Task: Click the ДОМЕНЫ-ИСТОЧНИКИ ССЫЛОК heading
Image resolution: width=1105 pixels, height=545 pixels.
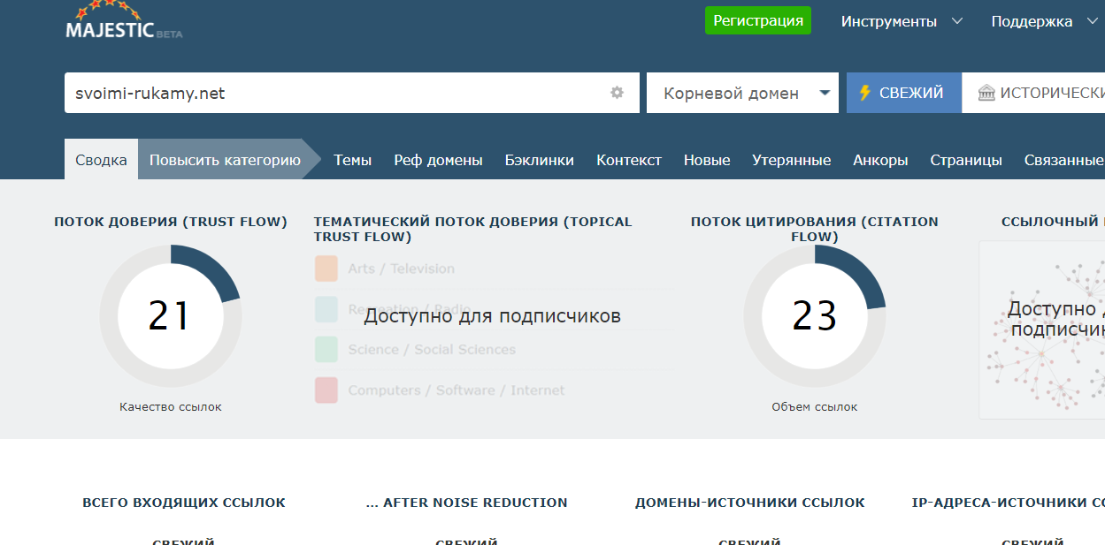Action: tap(750, 503)
